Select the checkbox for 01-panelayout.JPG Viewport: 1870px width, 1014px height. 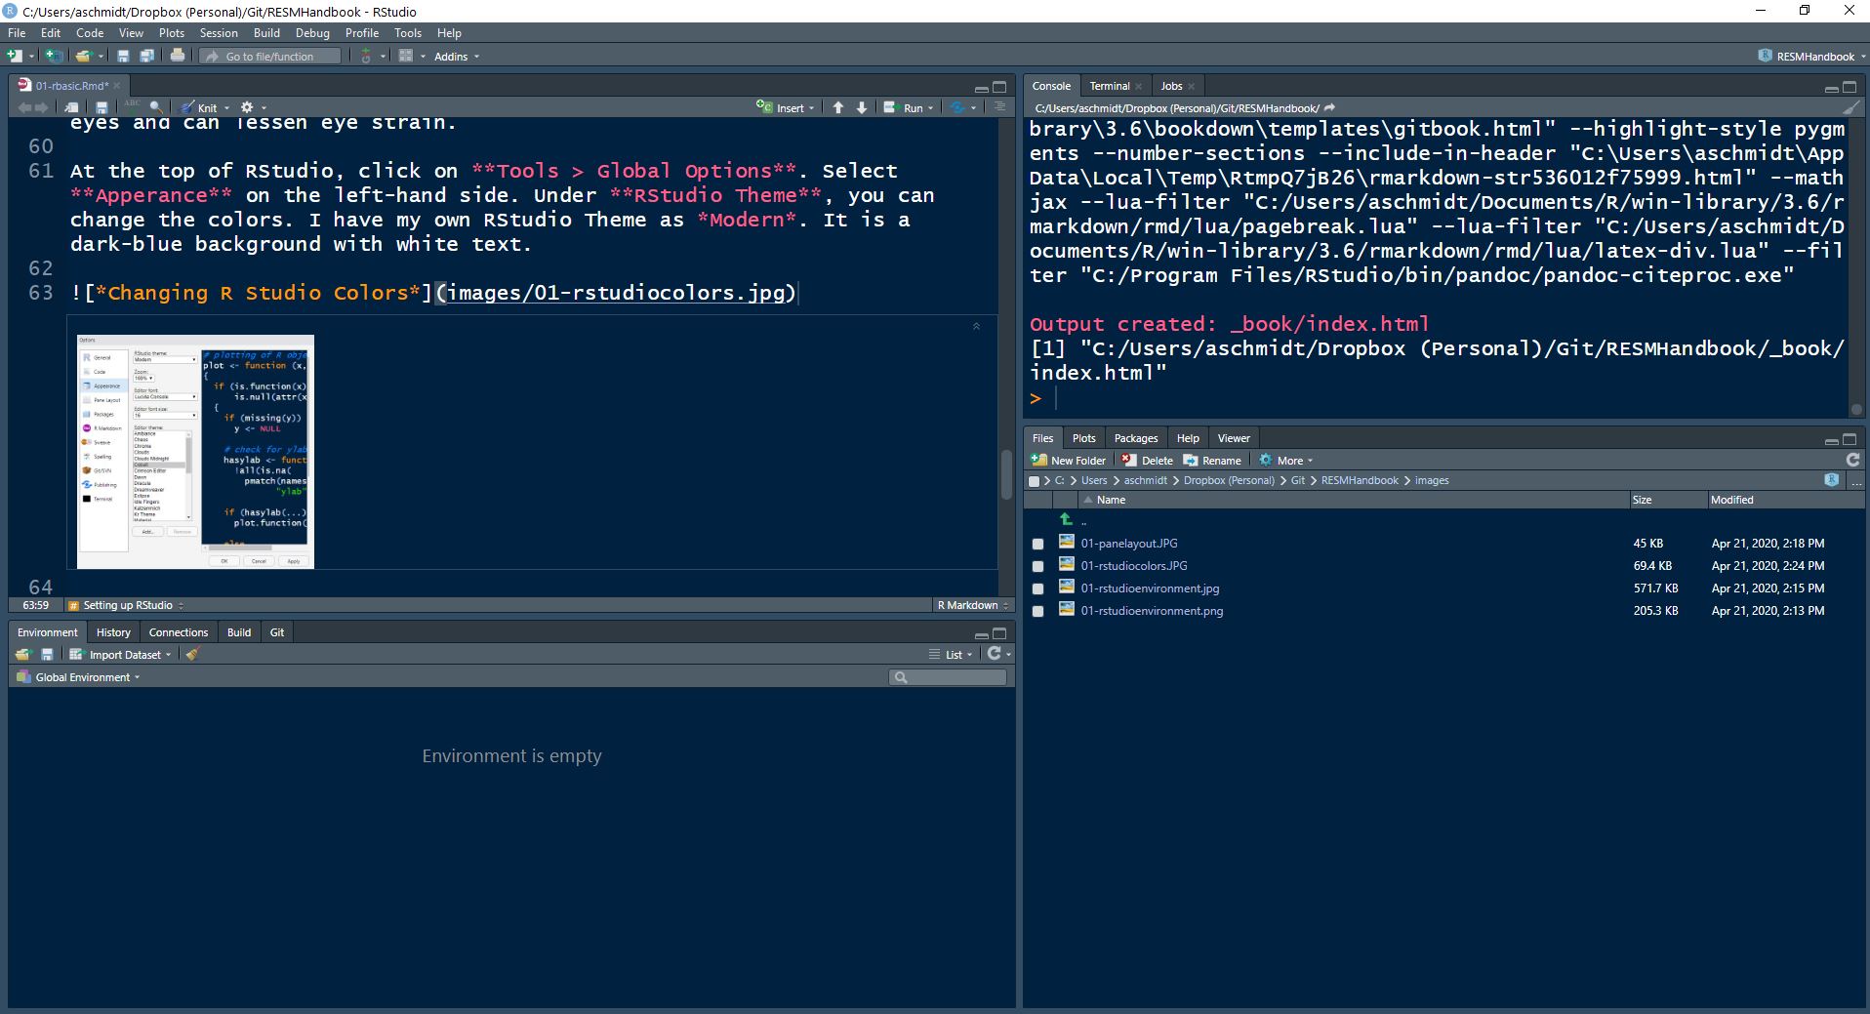[x=1038, y=544]
